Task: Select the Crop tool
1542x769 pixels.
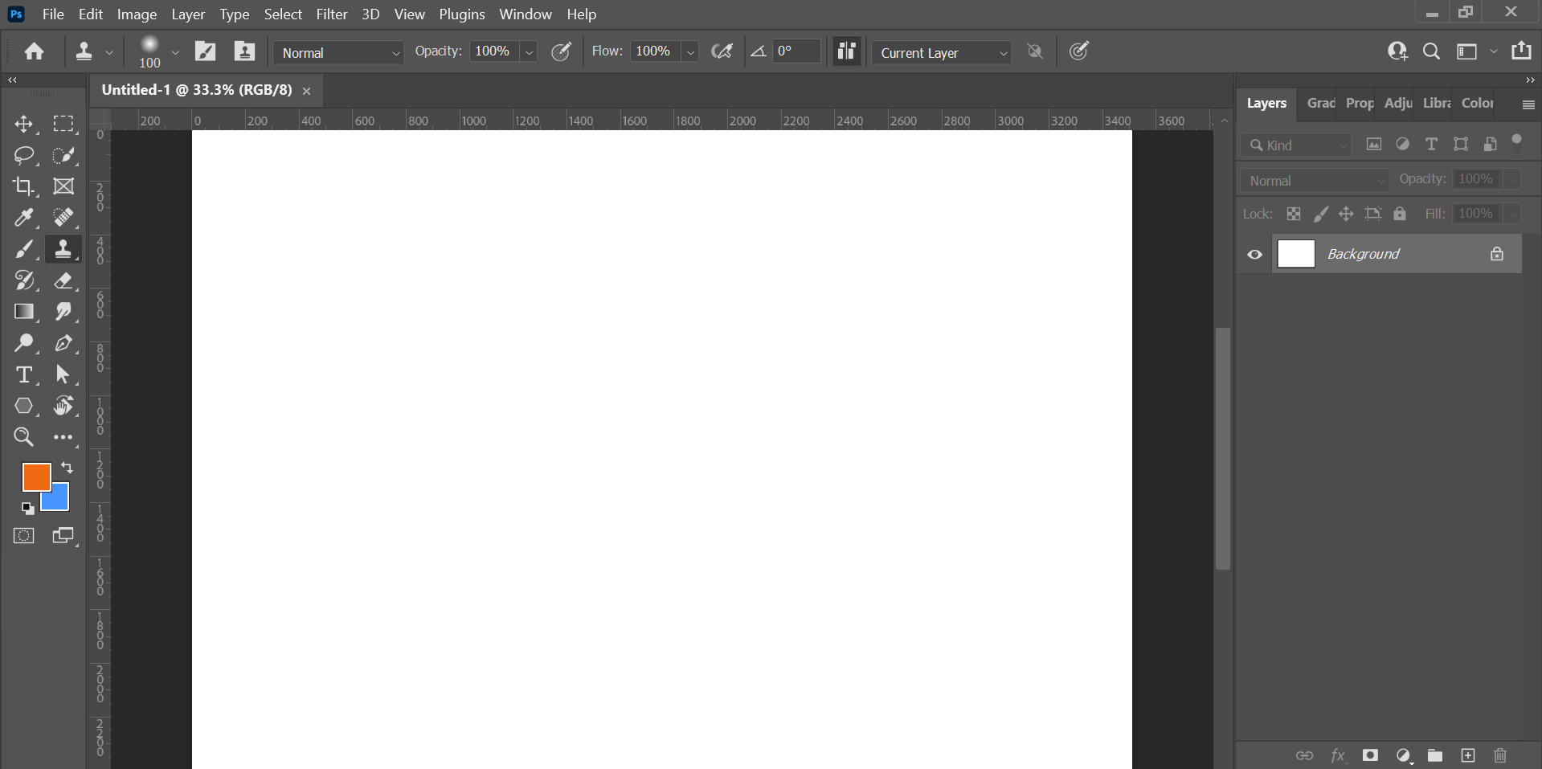Action: click(23, 186)
